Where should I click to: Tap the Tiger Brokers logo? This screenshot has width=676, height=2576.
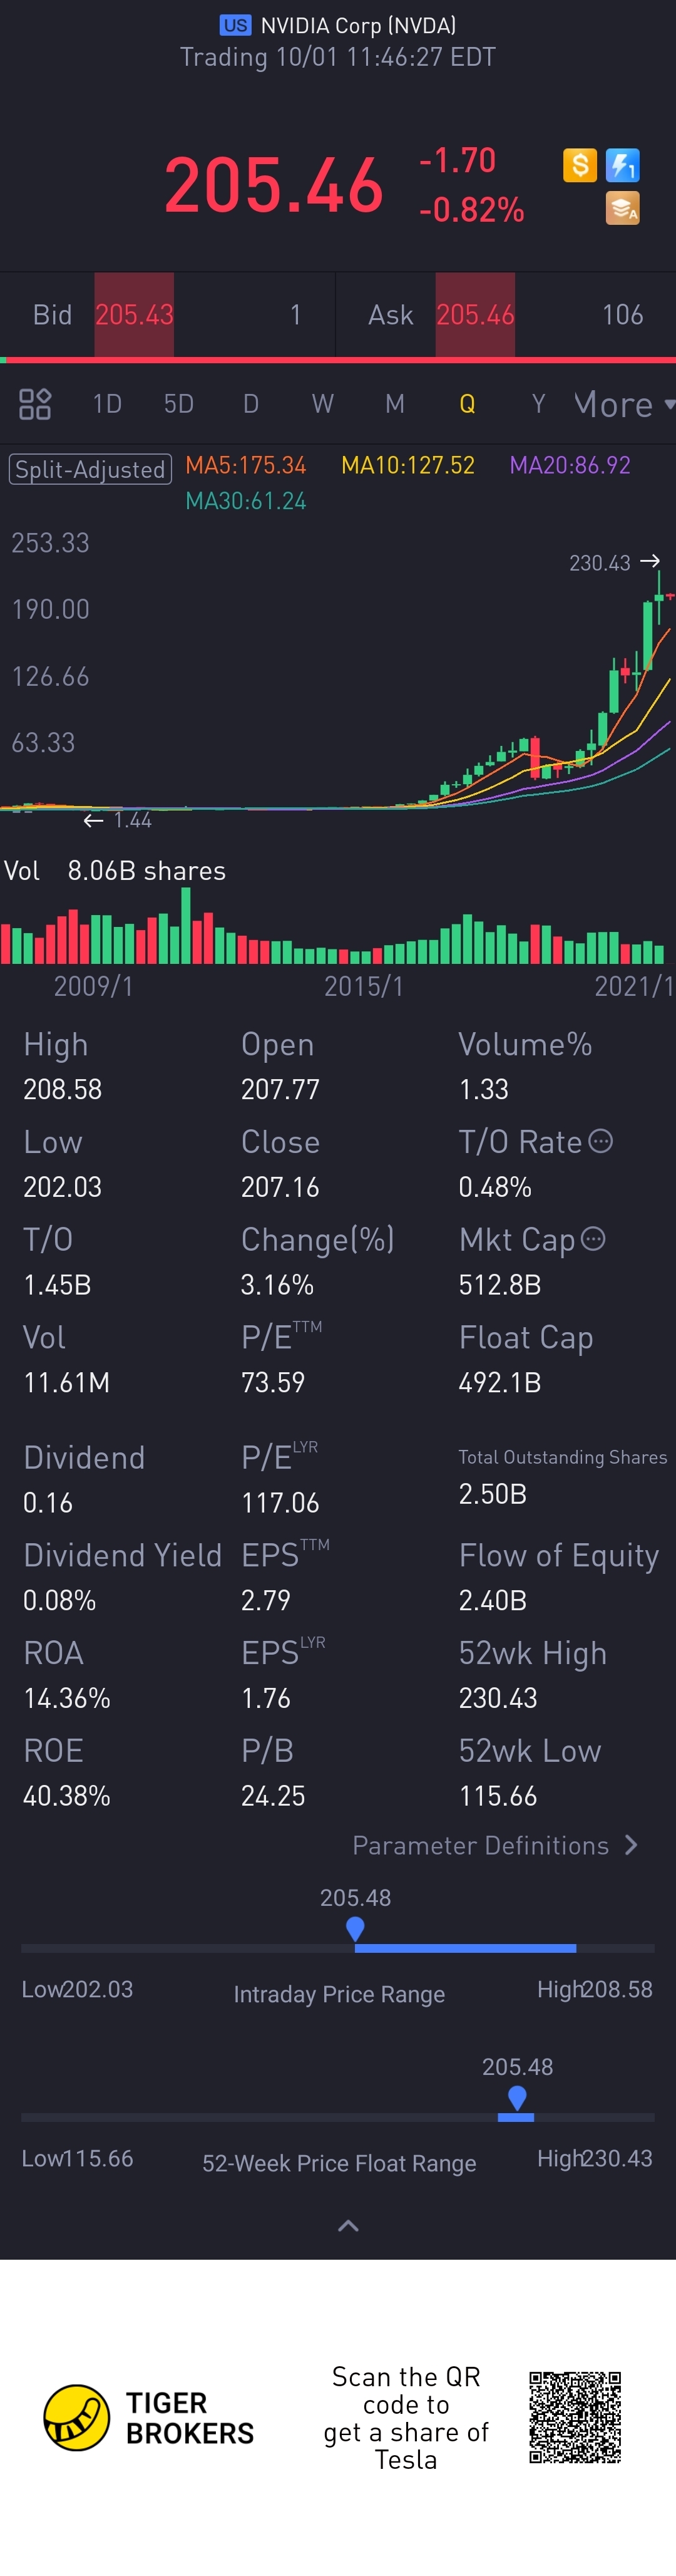click(x=77, y=2418)
